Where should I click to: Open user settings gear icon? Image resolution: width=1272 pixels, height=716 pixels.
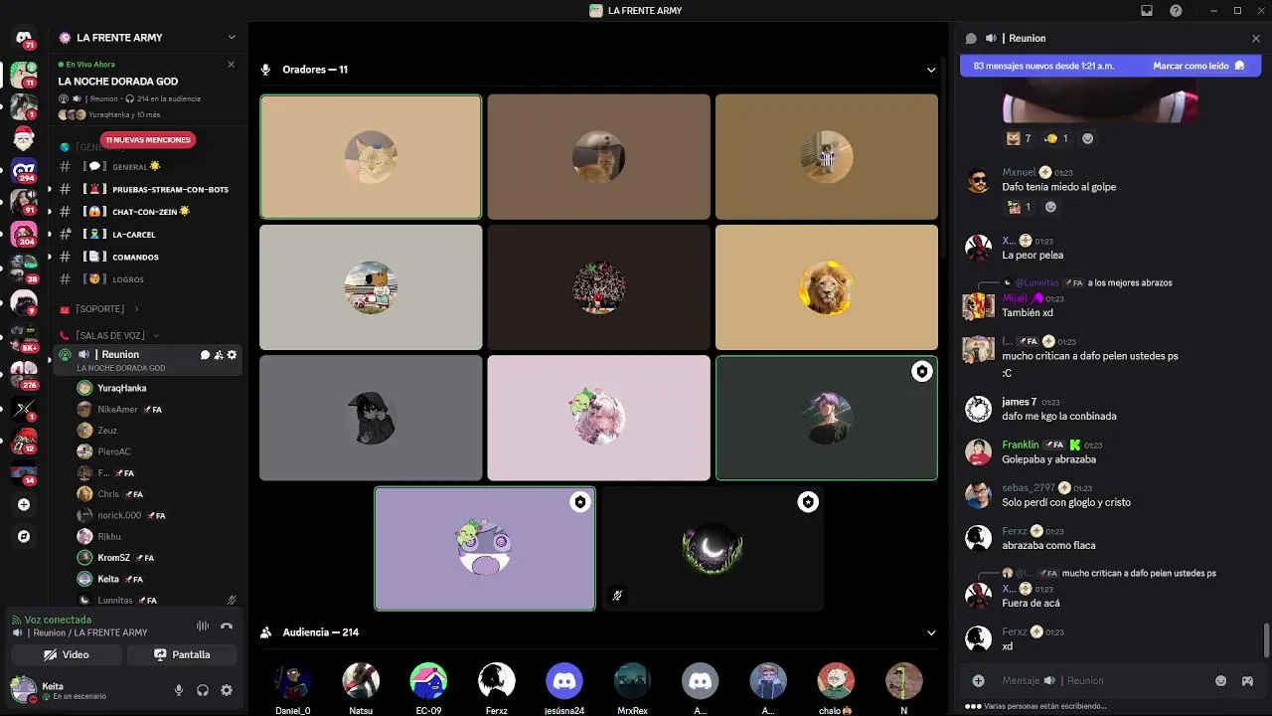click(227, 690)
